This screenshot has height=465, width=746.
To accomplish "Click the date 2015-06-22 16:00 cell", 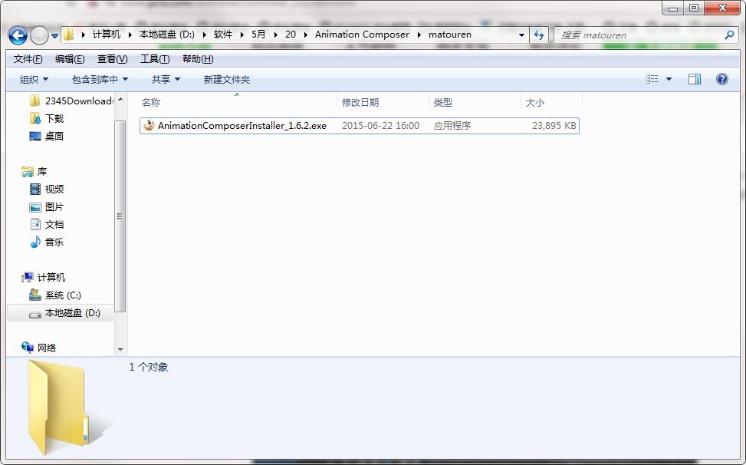I will coord(380,126).
